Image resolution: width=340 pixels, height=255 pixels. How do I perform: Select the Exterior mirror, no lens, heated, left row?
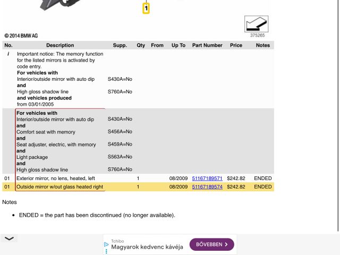pyautogui.click(x=56, y=178)
